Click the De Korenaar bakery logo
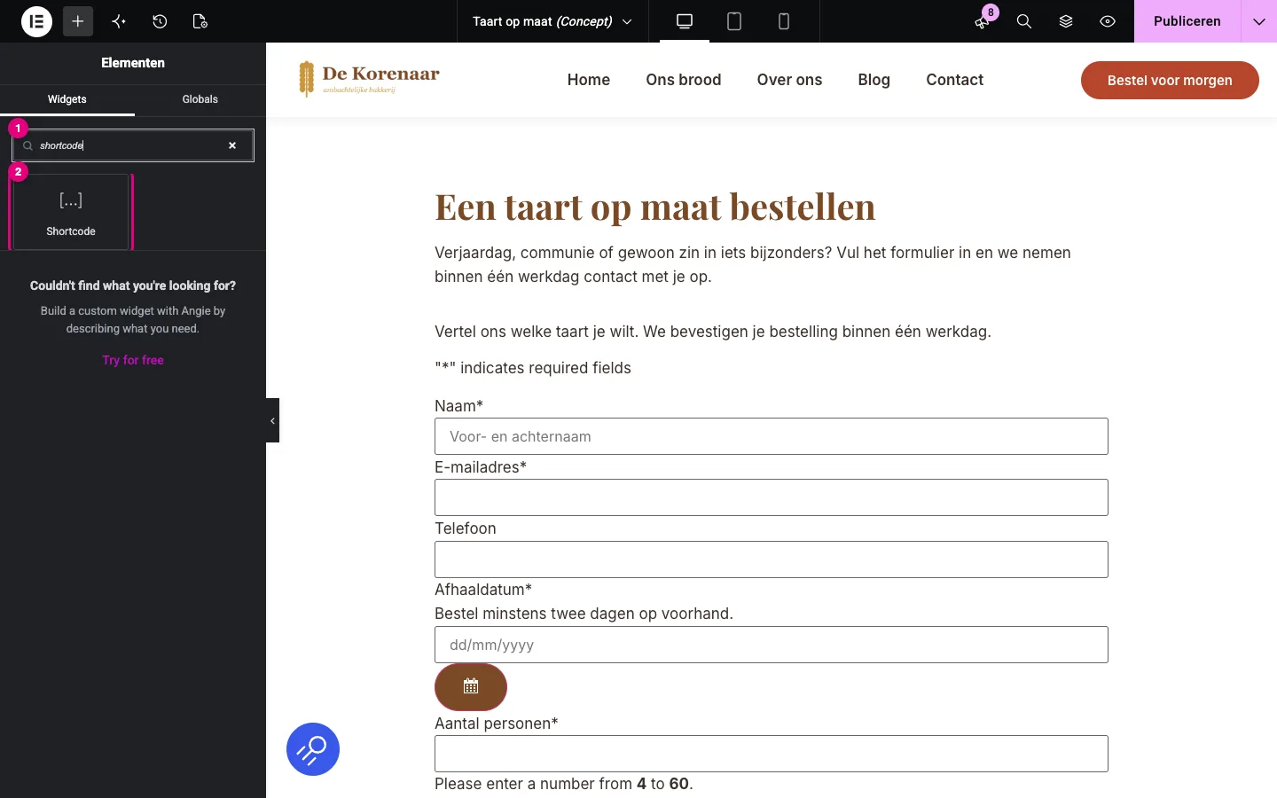The height and width of the screenshot is (798, 1277). (370, 79)
